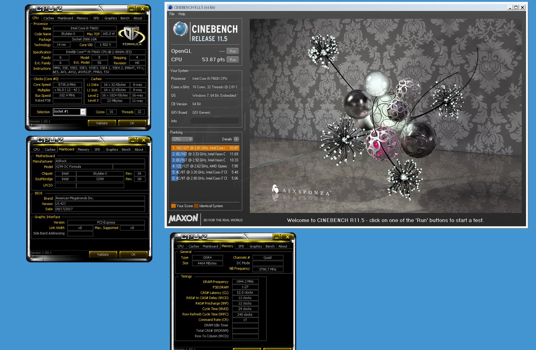Close the Memory CPU-Z window
The height and width of the screenshot is (350, 536).
(287, 237)
